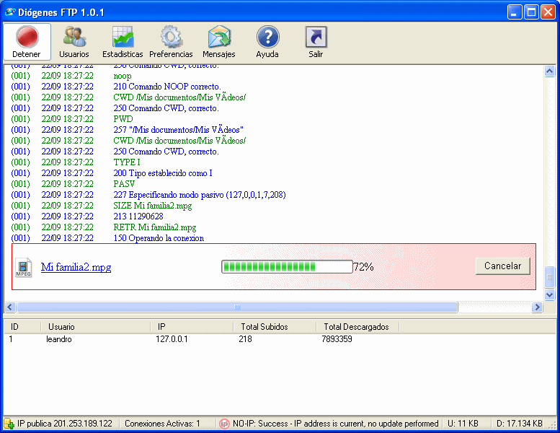The height and width of the screenshot is (433, 560).
Task: Sort connections by Usuario column header
Action: (61, 327)
